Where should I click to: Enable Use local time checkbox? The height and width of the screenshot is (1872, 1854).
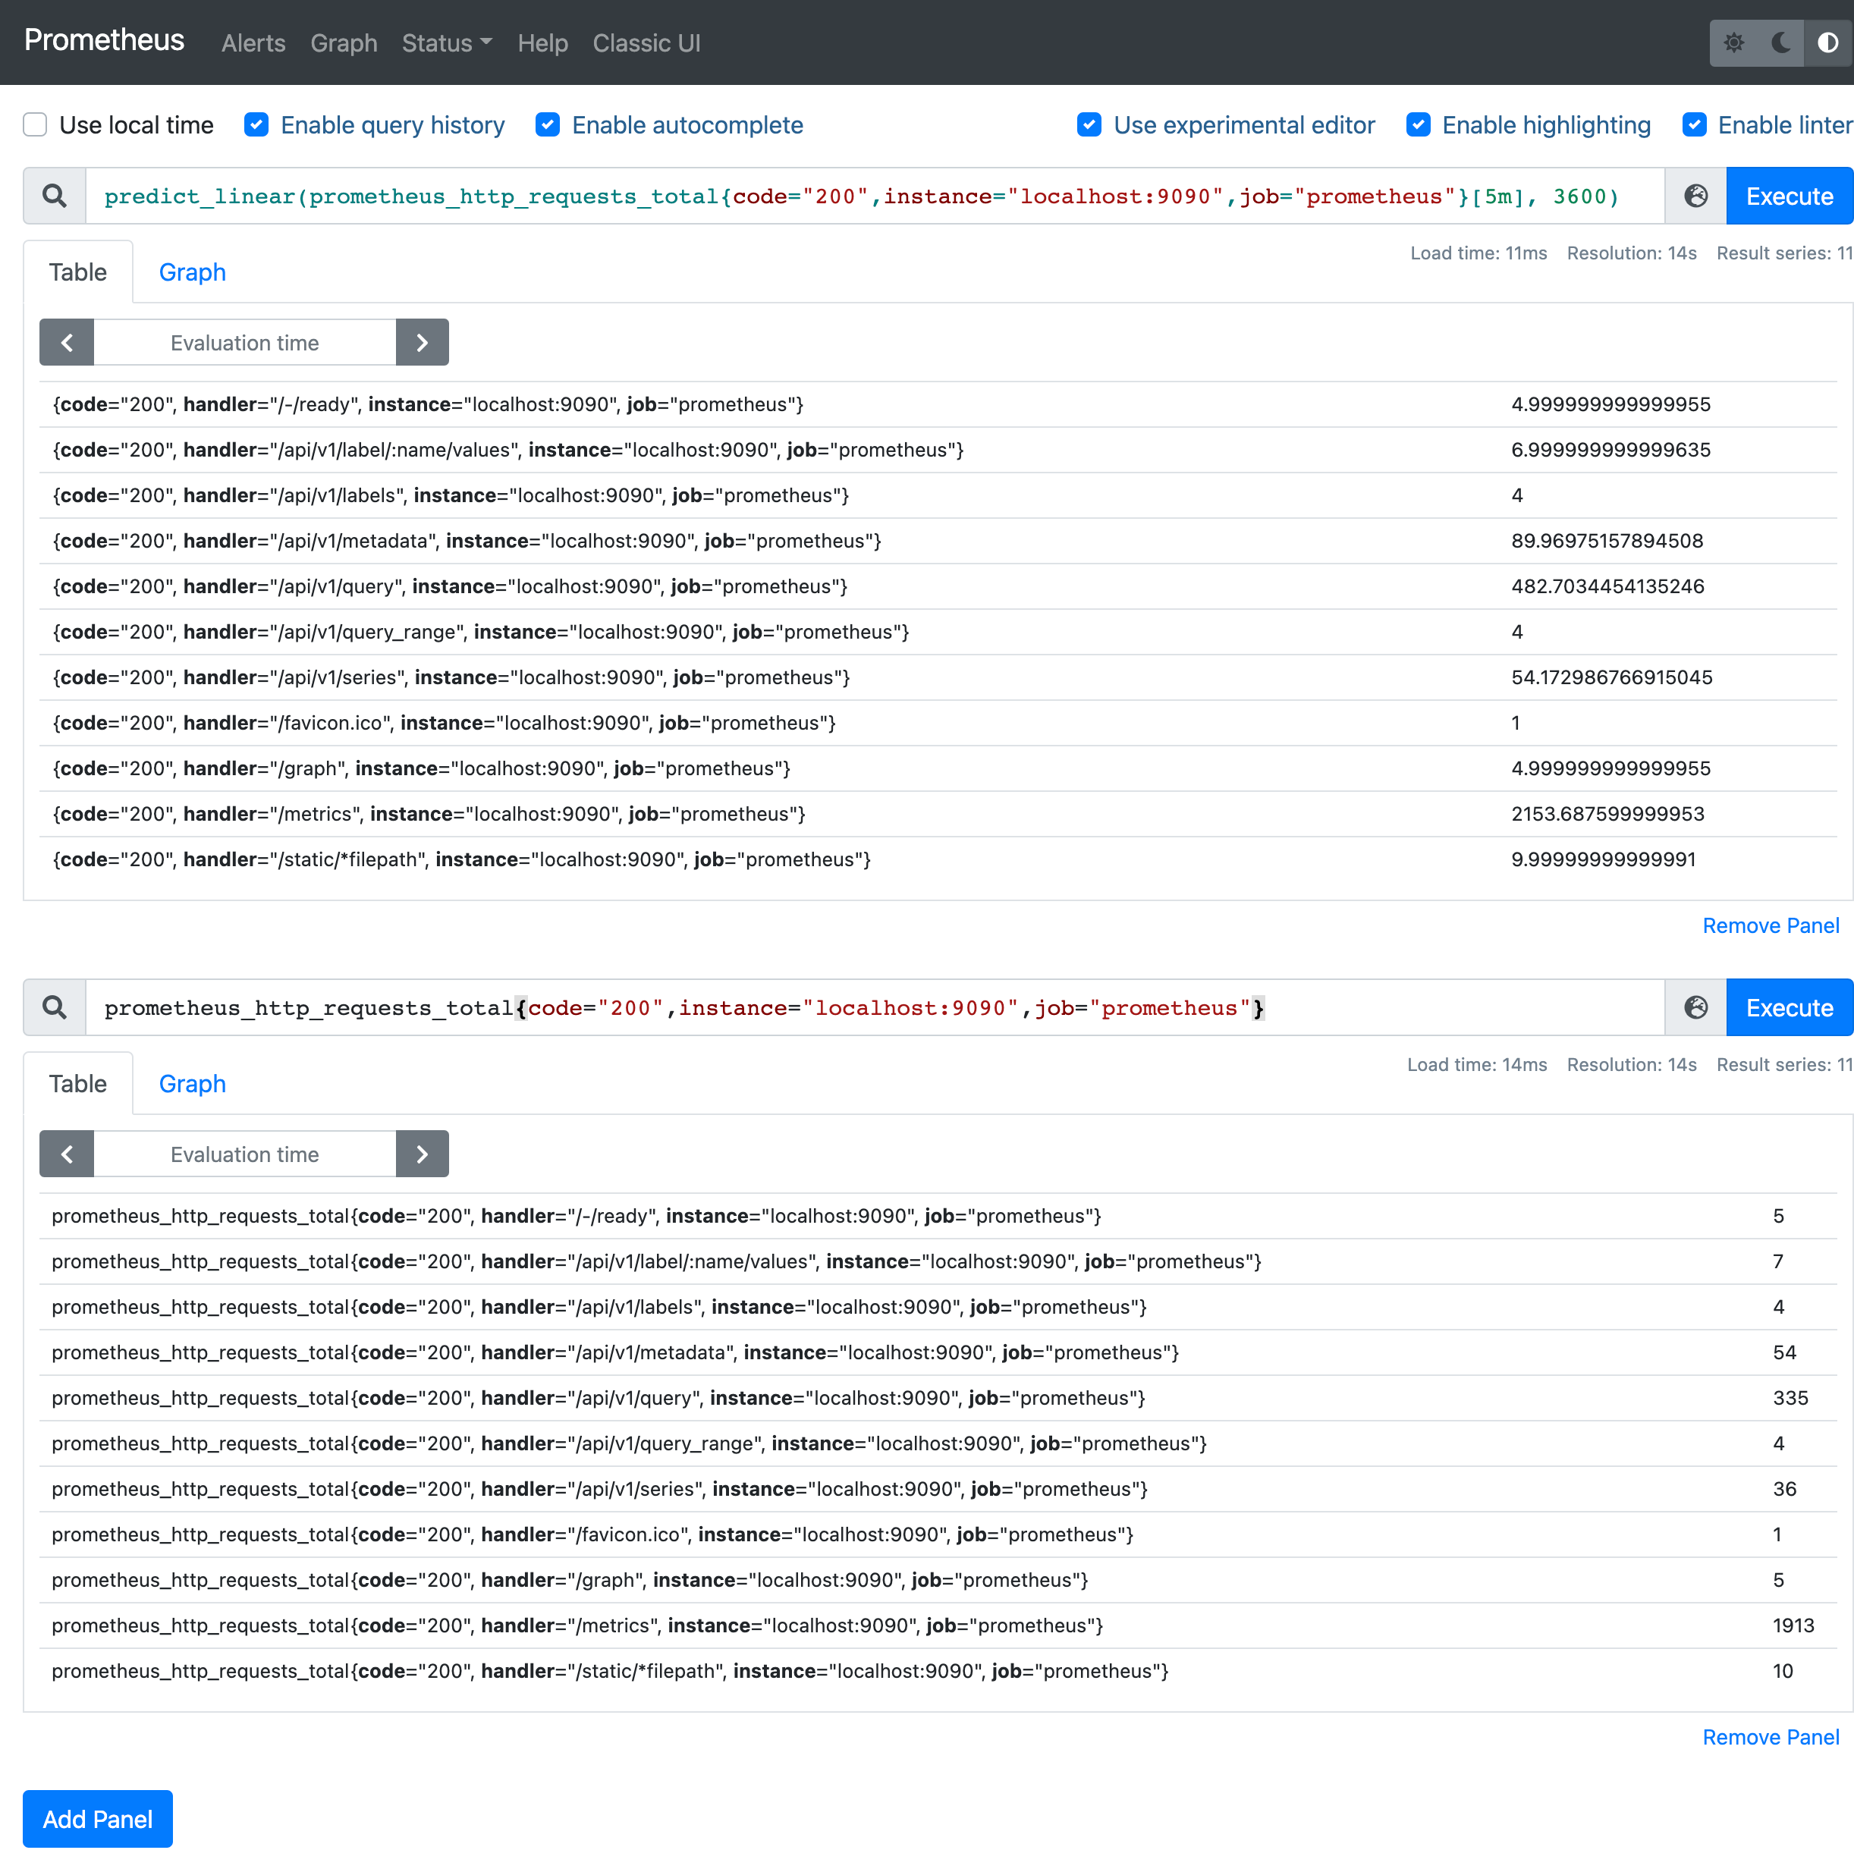point(36,125)
